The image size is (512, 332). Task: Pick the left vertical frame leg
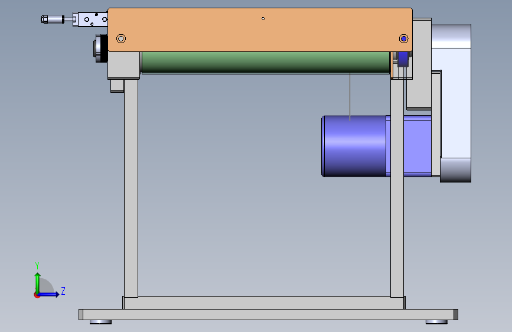[x=131, y=188]
